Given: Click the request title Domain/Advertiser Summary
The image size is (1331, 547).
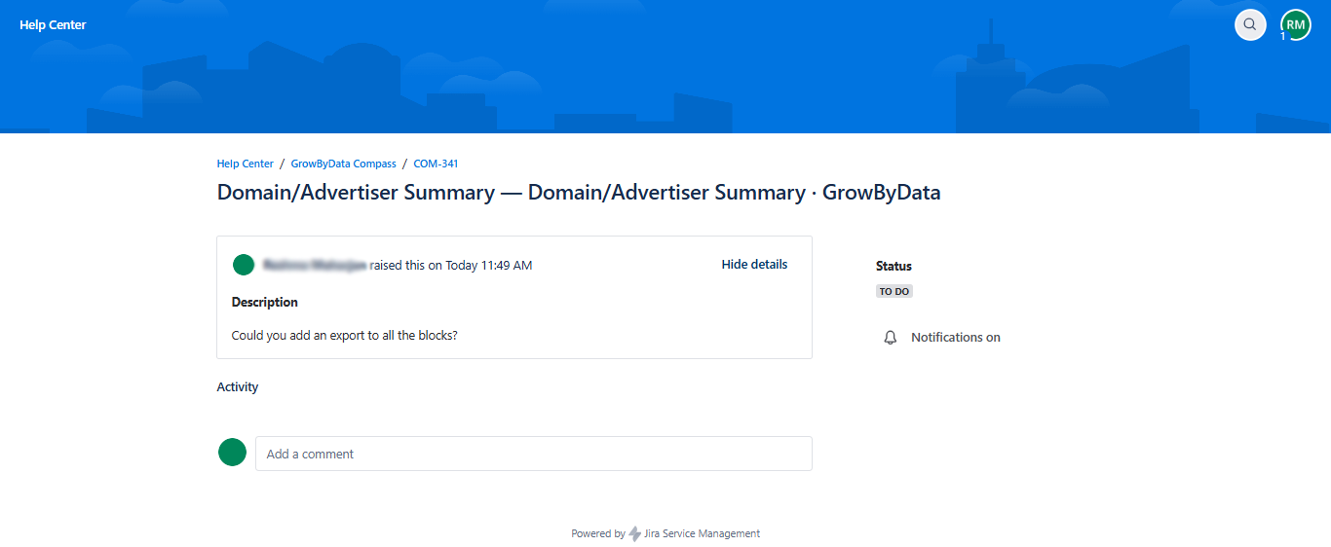Looking at the screenshot, I should pyautogui.click(x=579, y=193).
